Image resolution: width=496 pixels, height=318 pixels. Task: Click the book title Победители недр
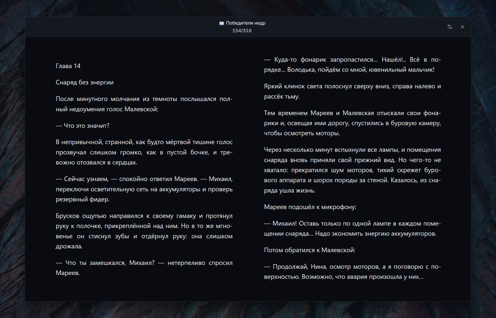(246, 23)
